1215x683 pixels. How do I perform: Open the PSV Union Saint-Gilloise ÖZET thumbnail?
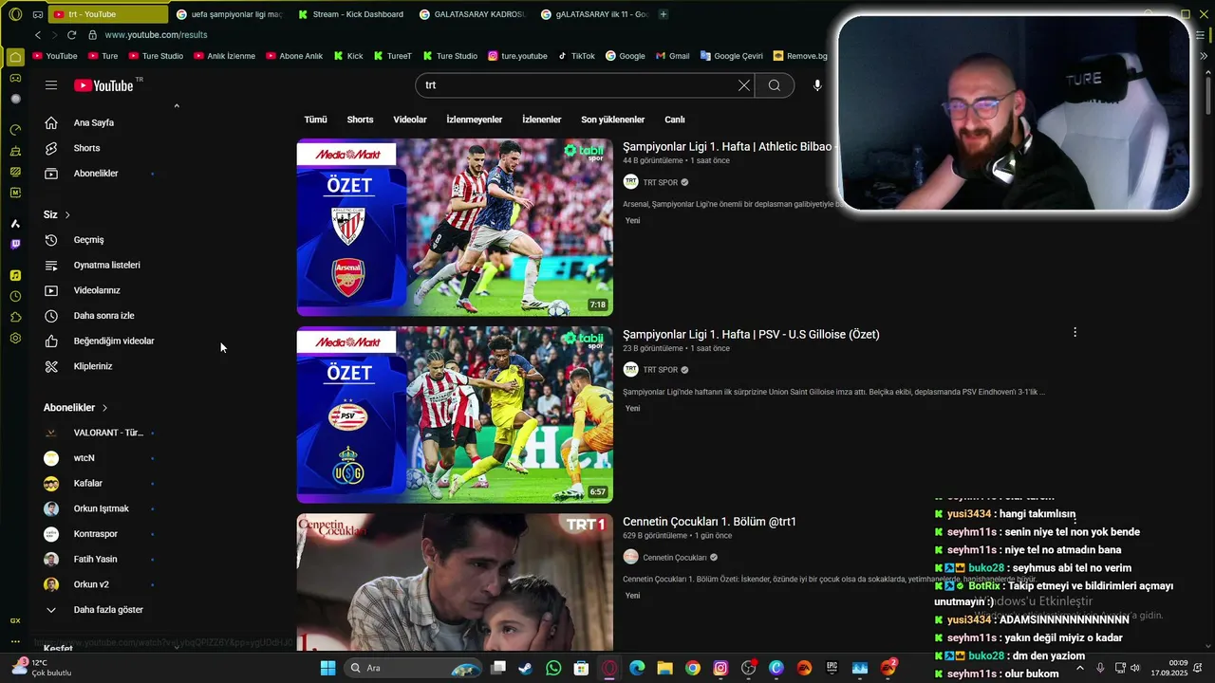455,415
